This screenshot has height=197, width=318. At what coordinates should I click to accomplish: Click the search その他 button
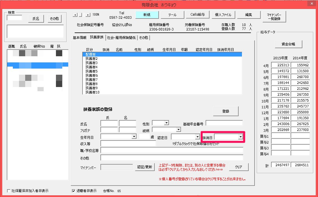point(54,19)
